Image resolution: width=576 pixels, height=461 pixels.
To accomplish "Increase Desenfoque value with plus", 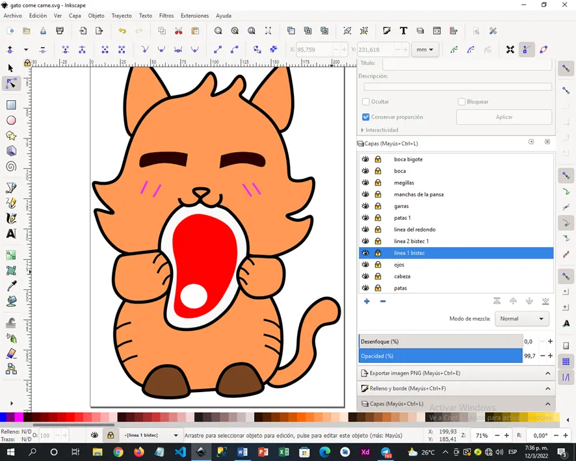I will point(550,341).
